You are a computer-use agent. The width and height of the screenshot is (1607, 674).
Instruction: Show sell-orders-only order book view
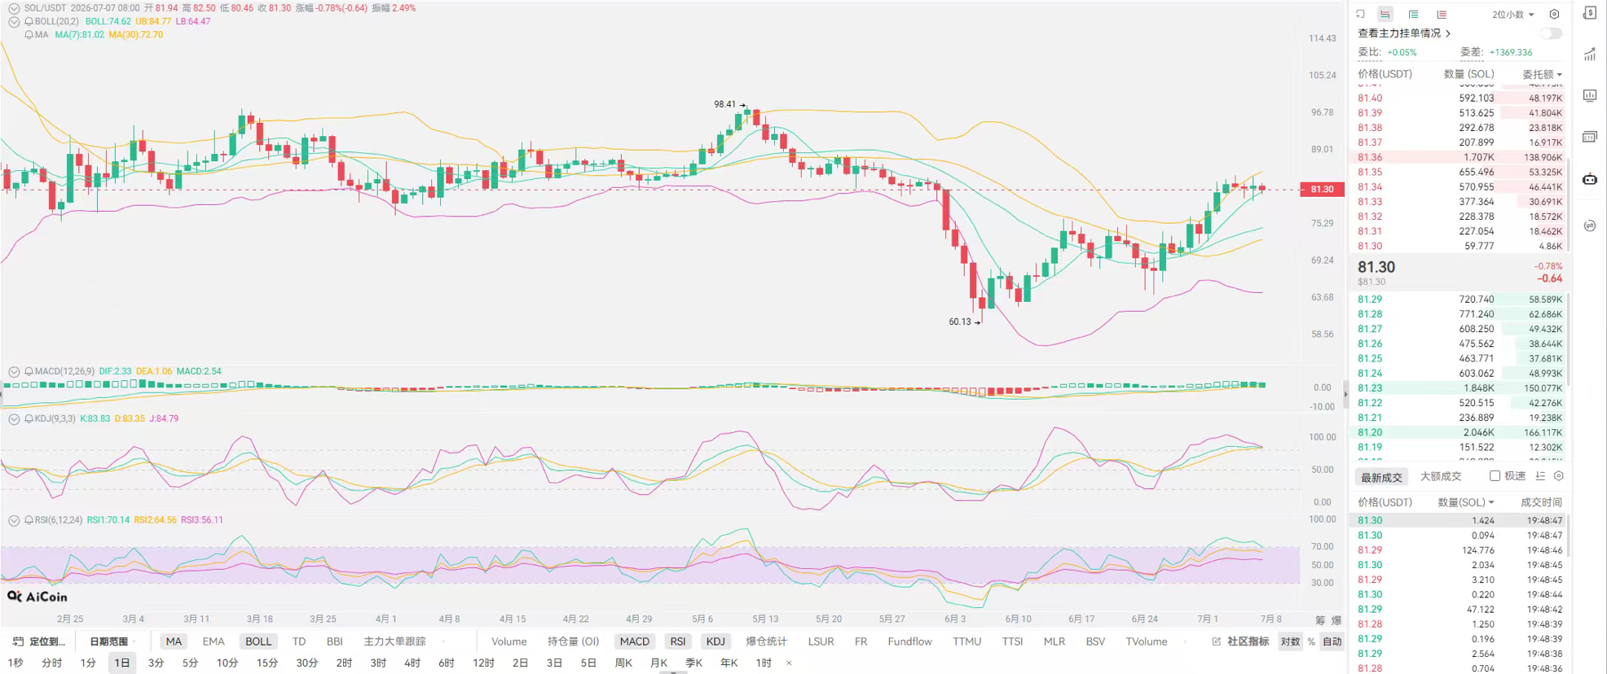(1442, 14)
